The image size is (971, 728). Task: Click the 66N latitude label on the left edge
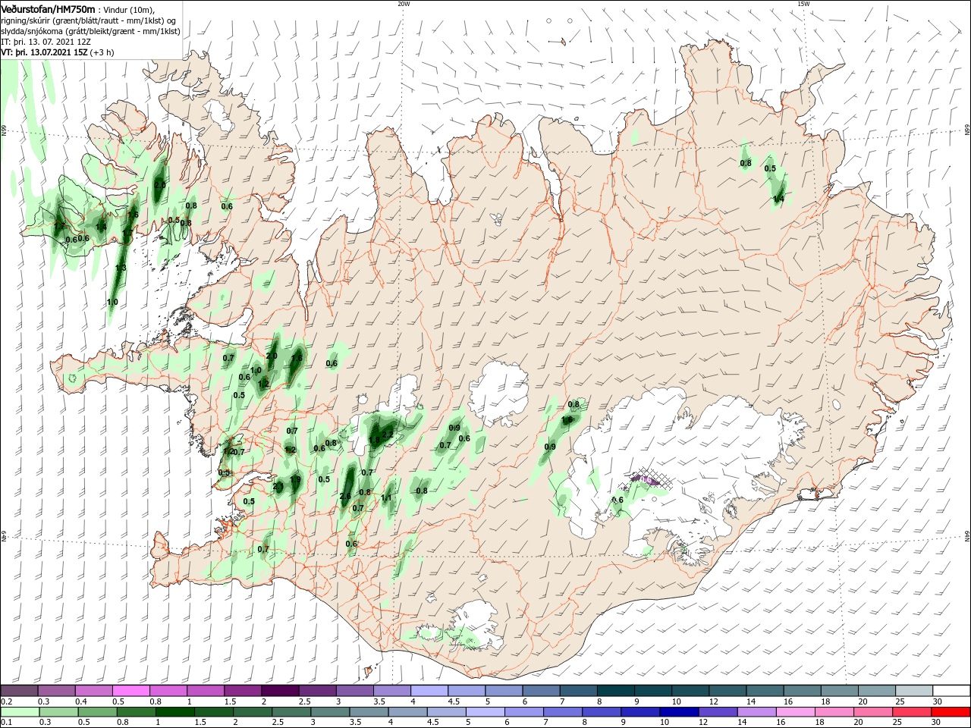pyautogui.click(x=4, y=130)
